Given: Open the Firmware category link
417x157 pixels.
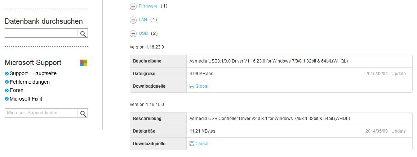Looking at the screenshot, I should pyautogui.click(x=148, y=6).
